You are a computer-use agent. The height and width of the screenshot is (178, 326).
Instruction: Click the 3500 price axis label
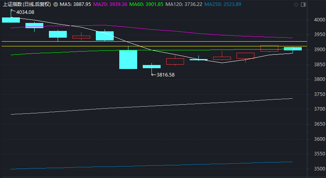315,169
